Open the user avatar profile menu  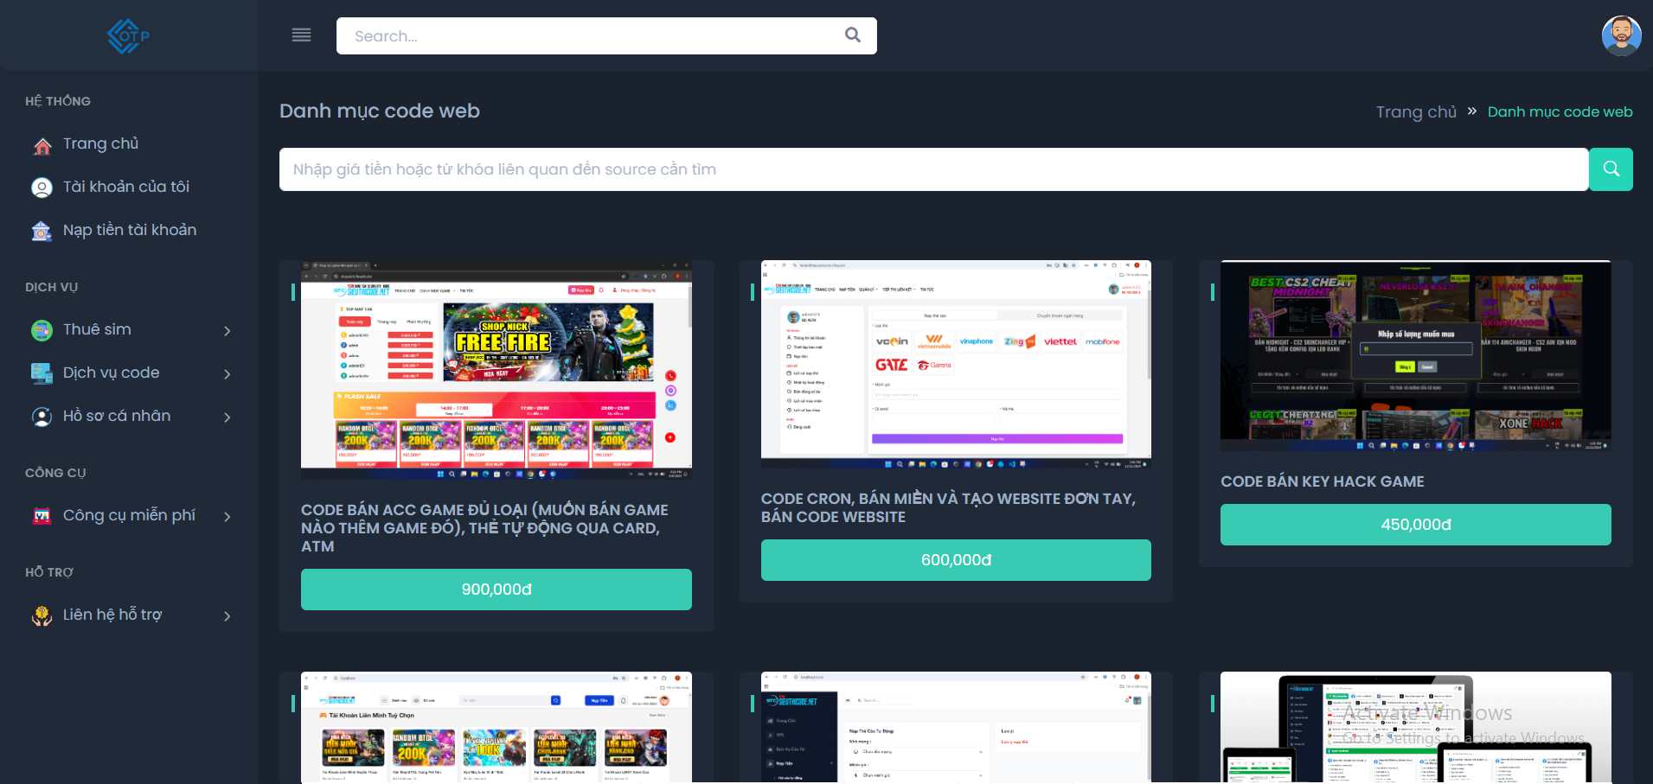(1621, 35)
